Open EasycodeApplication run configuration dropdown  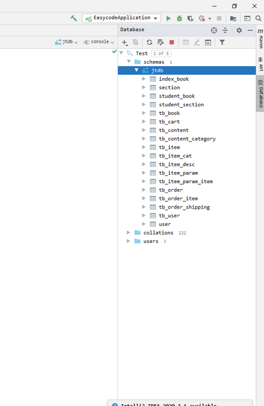tap(121, 18)
